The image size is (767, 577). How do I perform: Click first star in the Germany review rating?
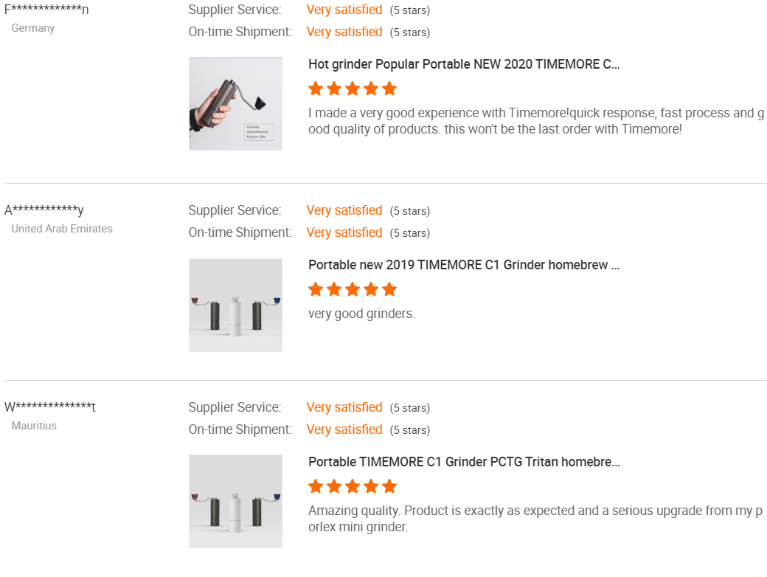tap(316, 89)
